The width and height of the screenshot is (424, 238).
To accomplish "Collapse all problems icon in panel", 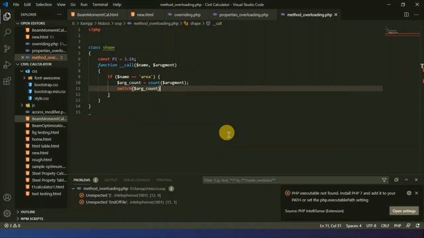I will [x=396, y=180].
